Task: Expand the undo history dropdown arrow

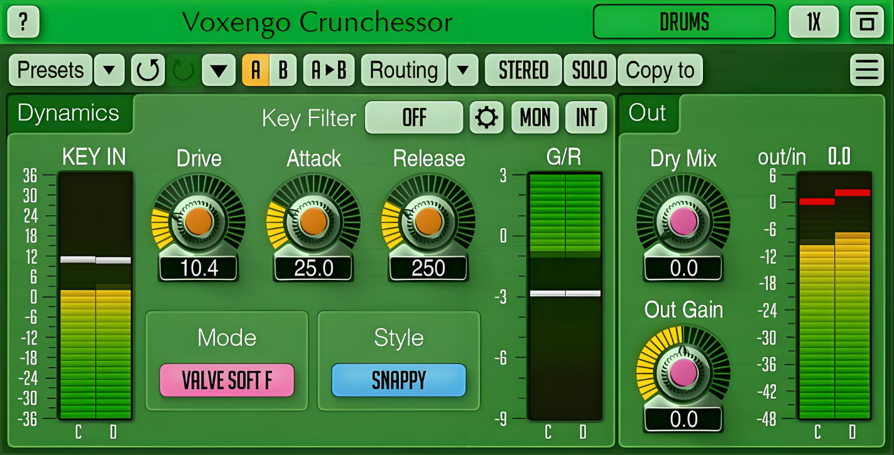Action: click(219, 70)
